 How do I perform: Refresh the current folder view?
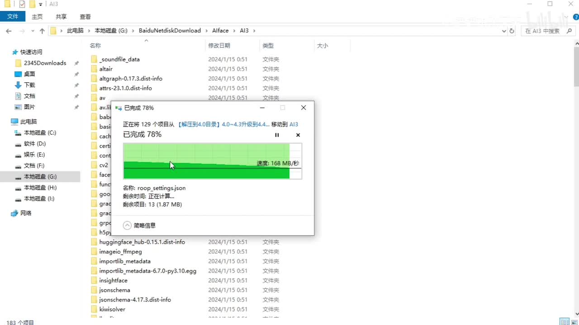(512, 31)
